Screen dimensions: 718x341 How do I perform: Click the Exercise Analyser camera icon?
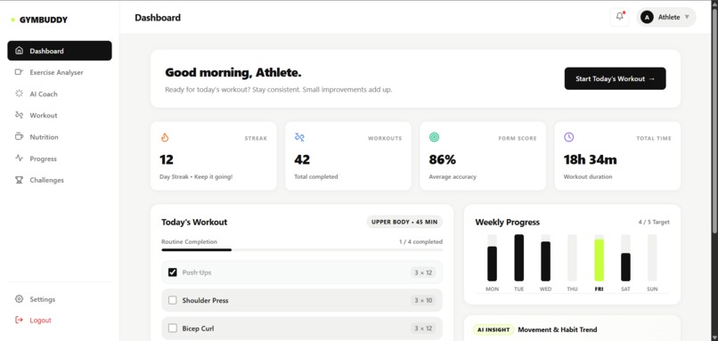(19, 72)
